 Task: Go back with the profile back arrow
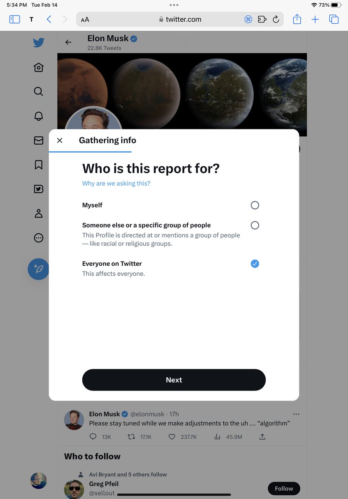click(69, 42)
